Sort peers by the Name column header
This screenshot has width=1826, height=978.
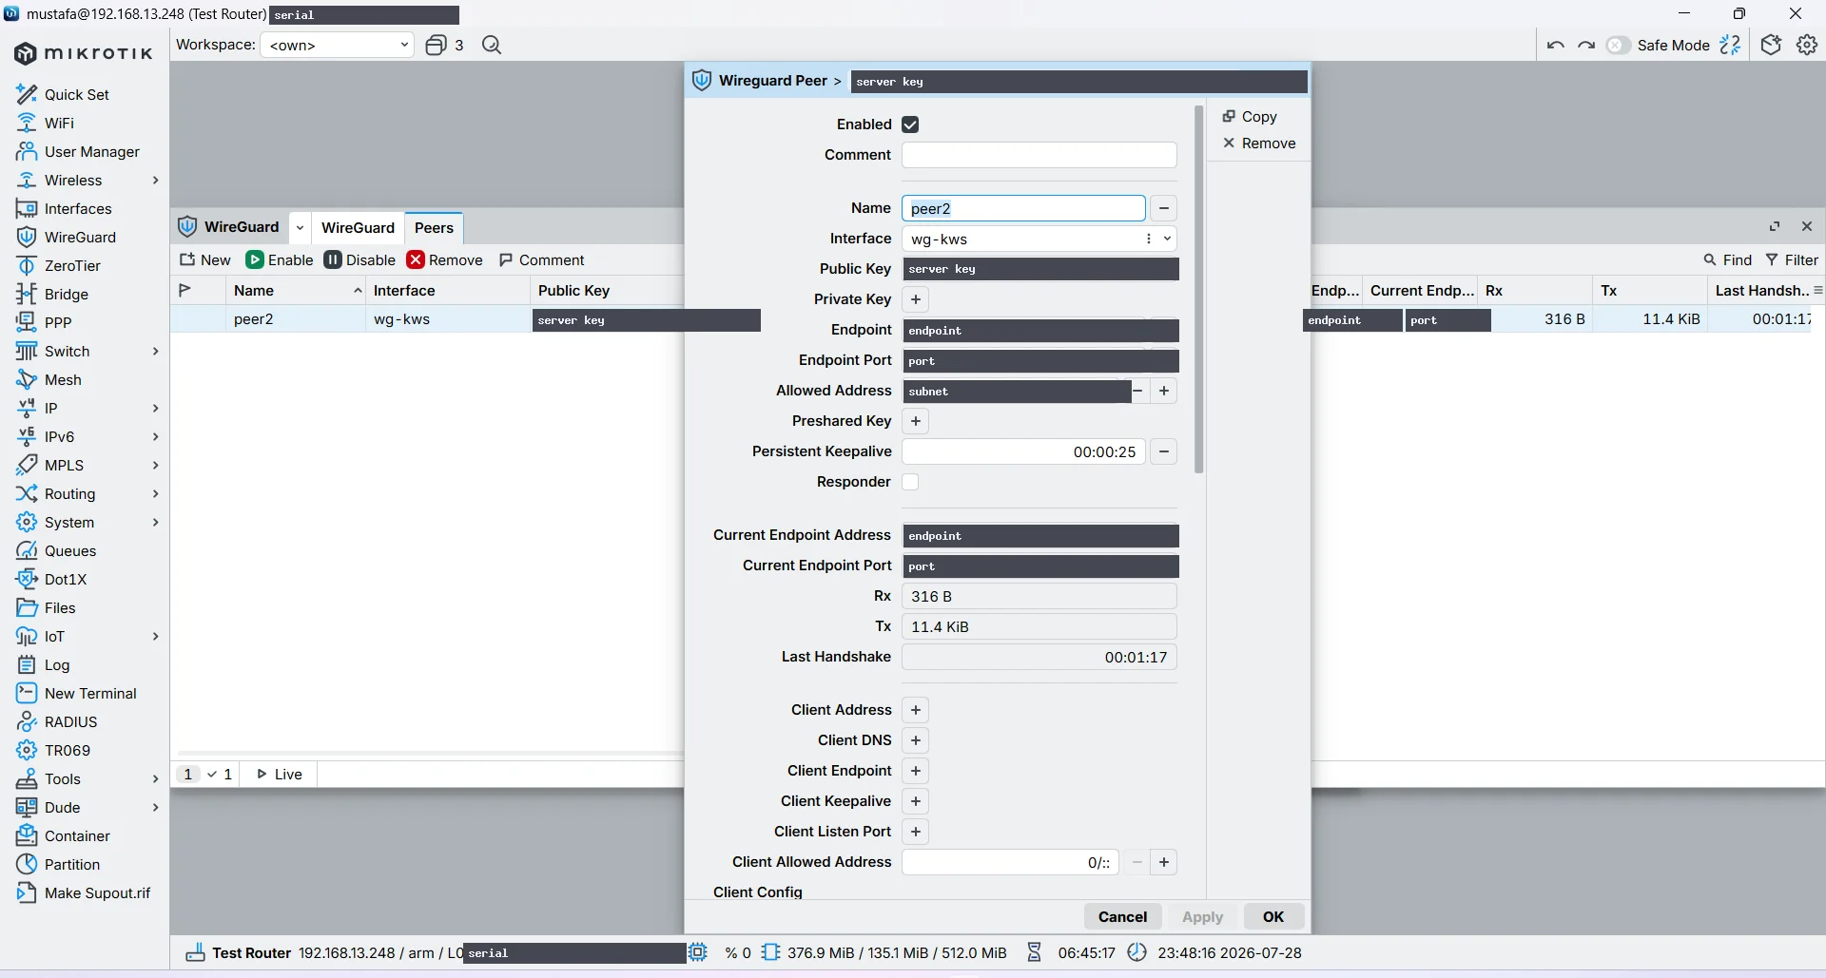point(295,290)
